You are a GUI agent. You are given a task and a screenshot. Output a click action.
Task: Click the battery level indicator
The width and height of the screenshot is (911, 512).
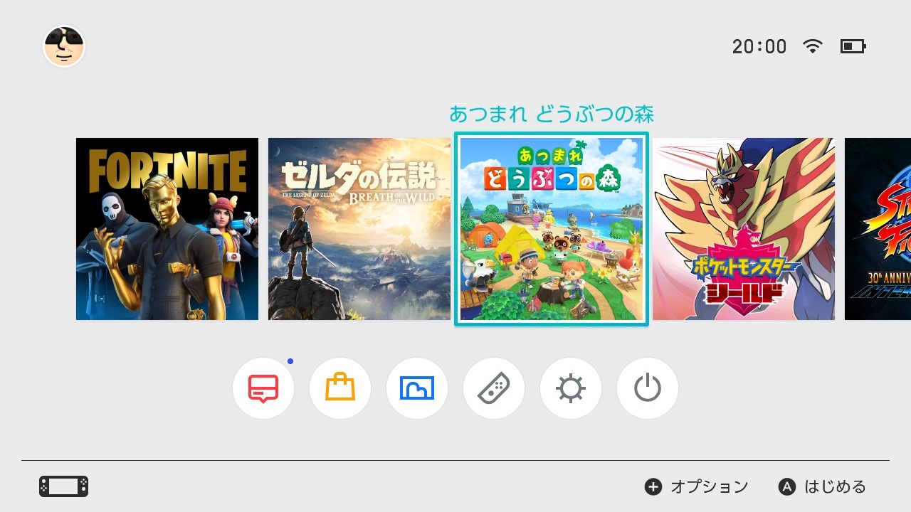(853, 46)
